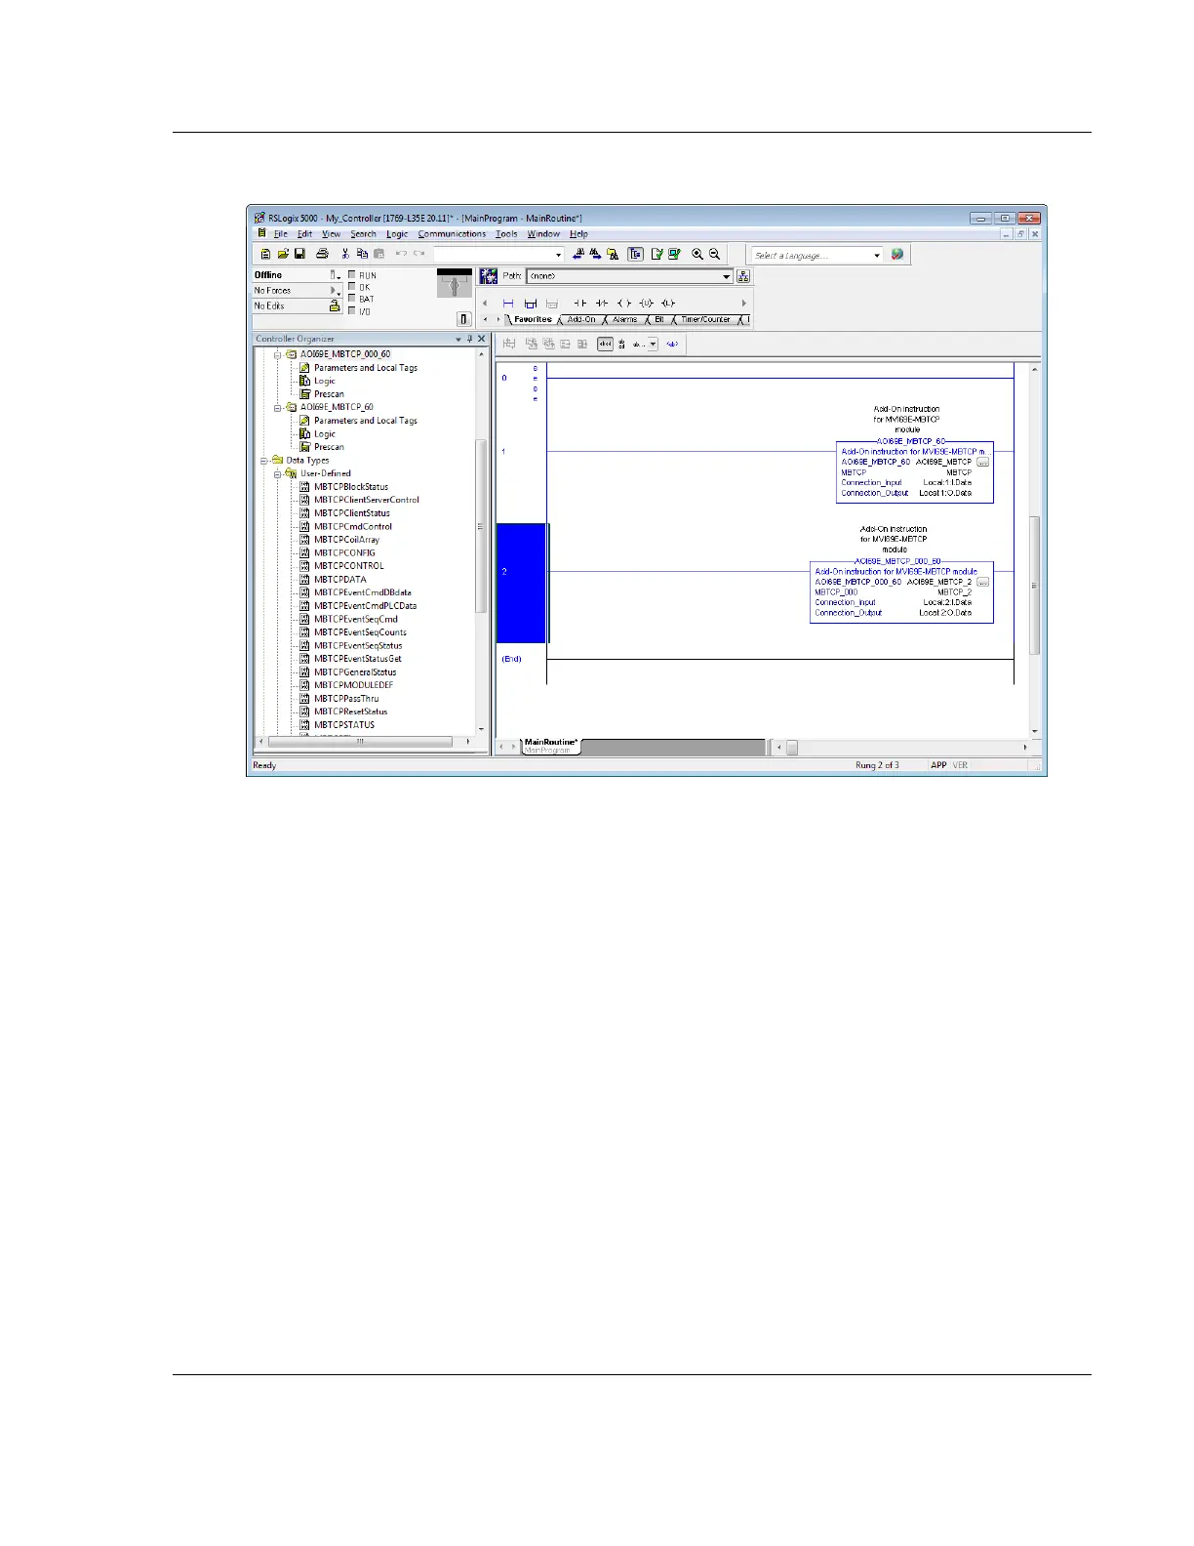Collapse the User-Defined folder
1194x1546 pixels.
[x=278, y=473]
